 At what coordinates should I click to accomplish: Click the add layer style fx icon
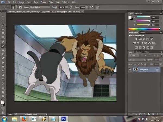click(x=136, y=114)
